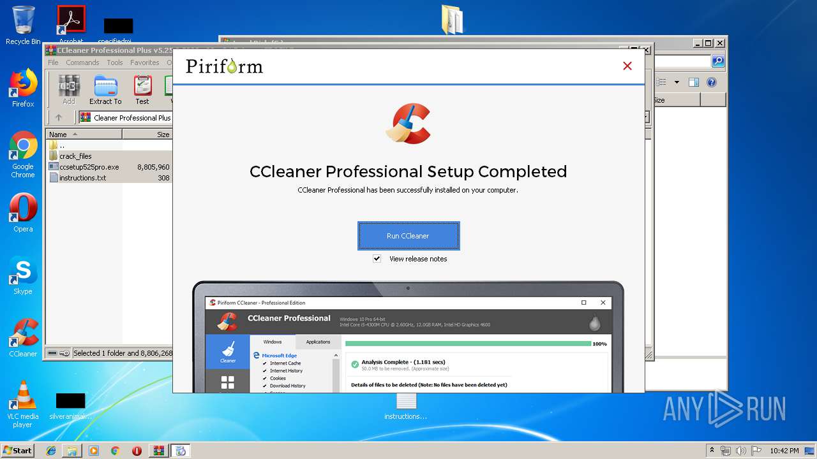Click the Start button
The image size is (817, 459).
point(17,450)
